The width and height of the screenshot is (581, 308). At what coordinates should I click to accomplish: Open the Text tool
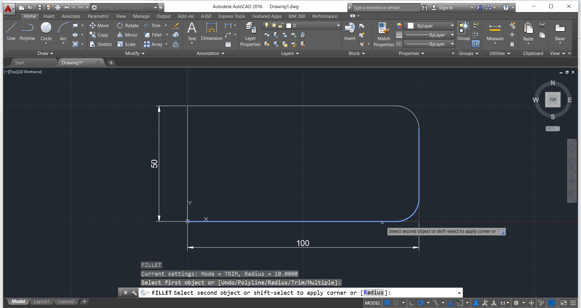192,31
